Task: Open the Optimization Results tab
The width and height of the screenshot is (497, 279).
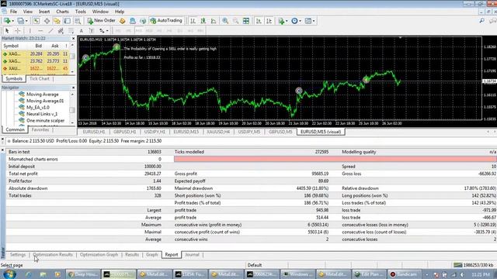Action: point(53,255)
